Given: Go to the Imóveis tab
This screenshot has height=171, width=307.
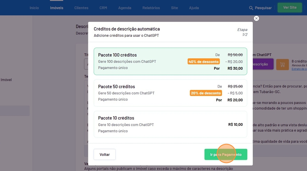Looking at the screenshot, I should (x=56, y=8).
